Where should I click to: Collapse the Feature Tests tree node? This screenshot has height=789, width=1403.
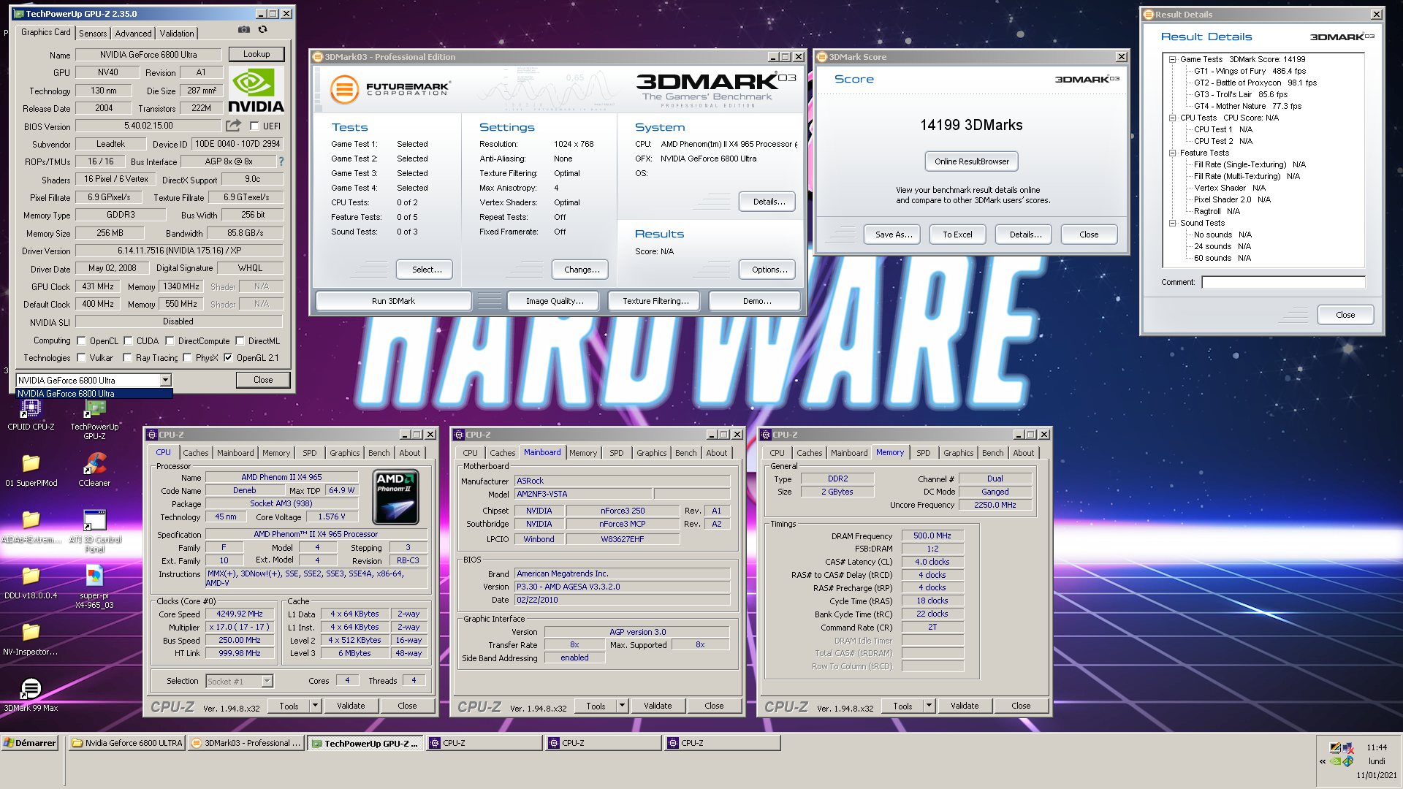[1172, 153]
